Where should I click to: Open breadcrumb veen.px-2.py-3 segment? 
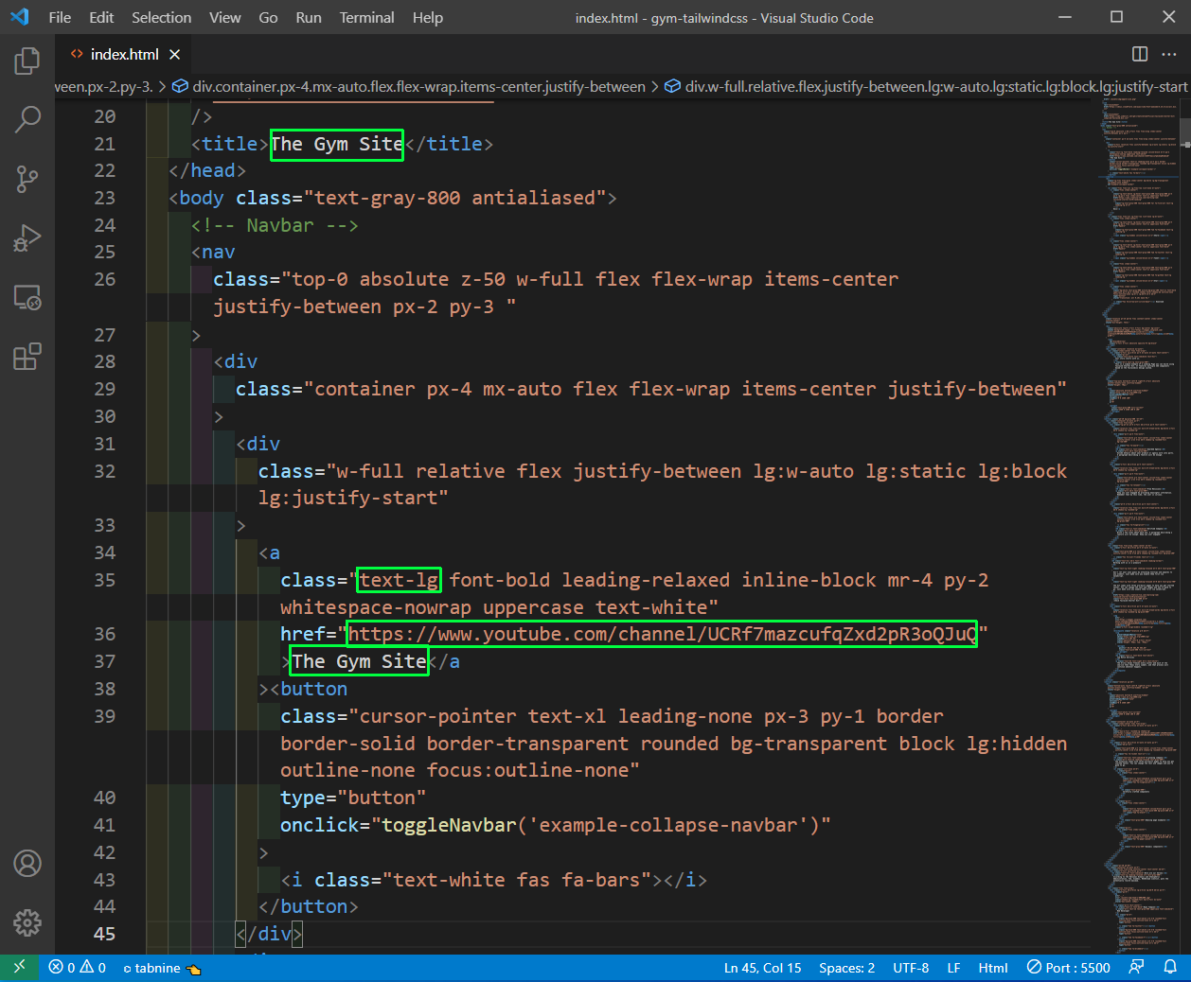[104, 86]
